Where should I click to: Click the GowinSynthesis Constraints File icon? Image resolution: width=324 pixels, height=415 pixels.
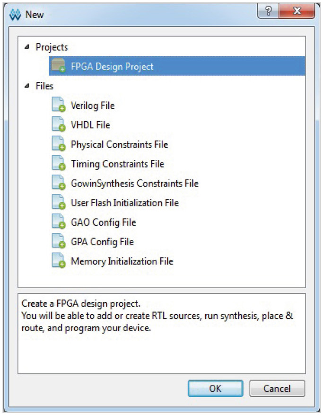pyautogui.click(x=58, y=183)
